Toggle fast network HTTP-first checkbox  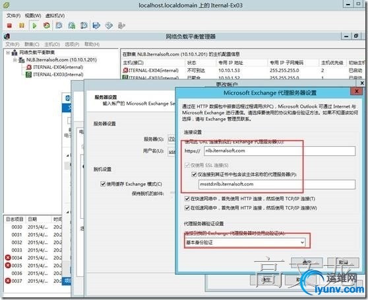tap(187, 199)
